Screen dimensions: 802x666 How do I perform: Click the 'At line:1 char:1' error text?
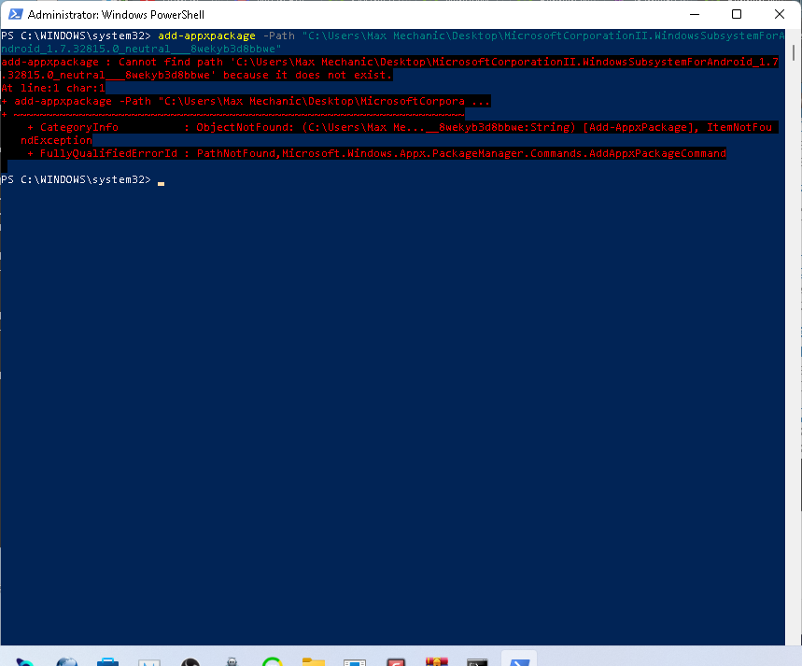pyautogui.click(x=53, y=88)
